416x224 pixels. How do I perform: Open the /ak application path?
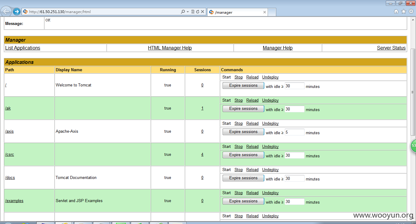tap(8, 108)
